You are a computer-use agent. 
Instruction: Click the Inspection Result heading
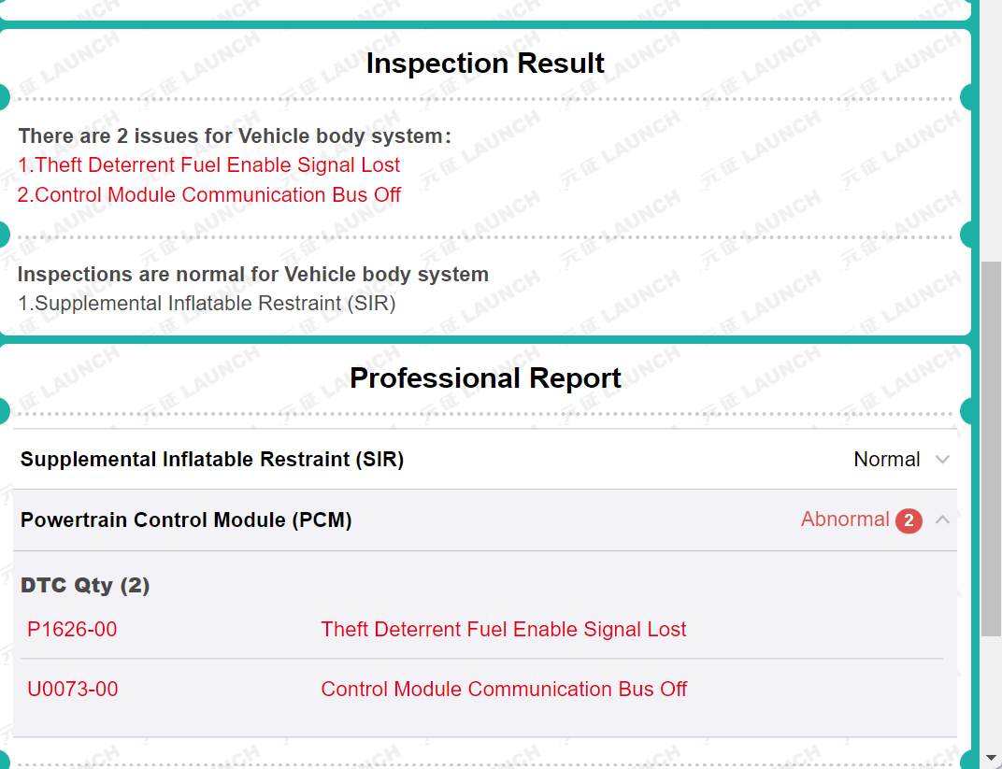pyautogui.click(x=485, y=64)
